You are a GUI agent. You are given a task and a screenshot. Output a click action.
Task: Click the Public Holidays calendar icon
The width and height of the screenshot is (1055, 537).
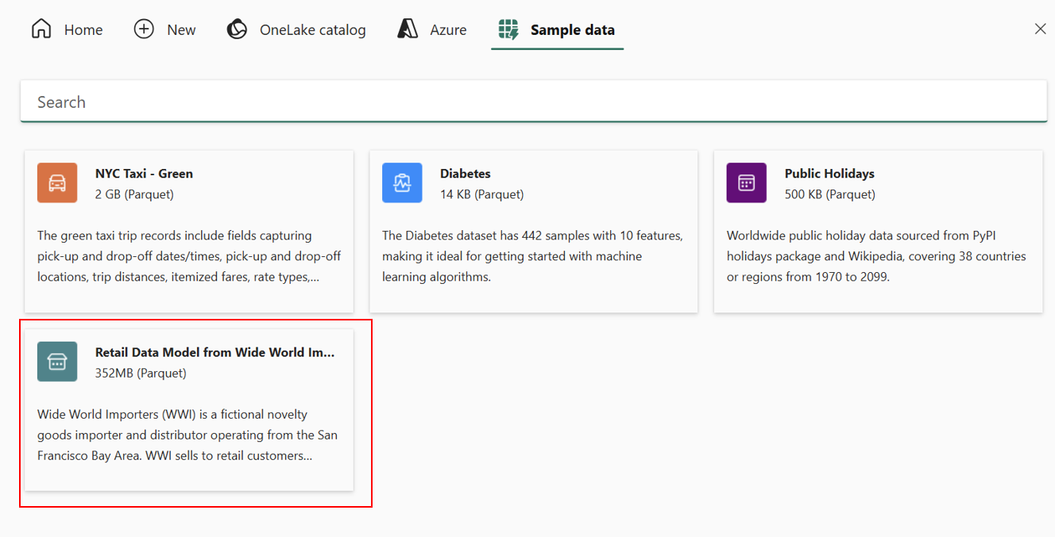[746, 182]
